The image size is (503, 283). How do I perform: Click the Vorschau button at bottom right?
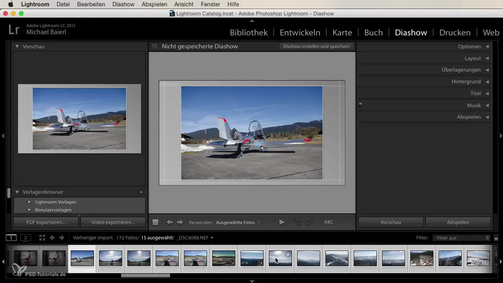(x=391, y=222)
